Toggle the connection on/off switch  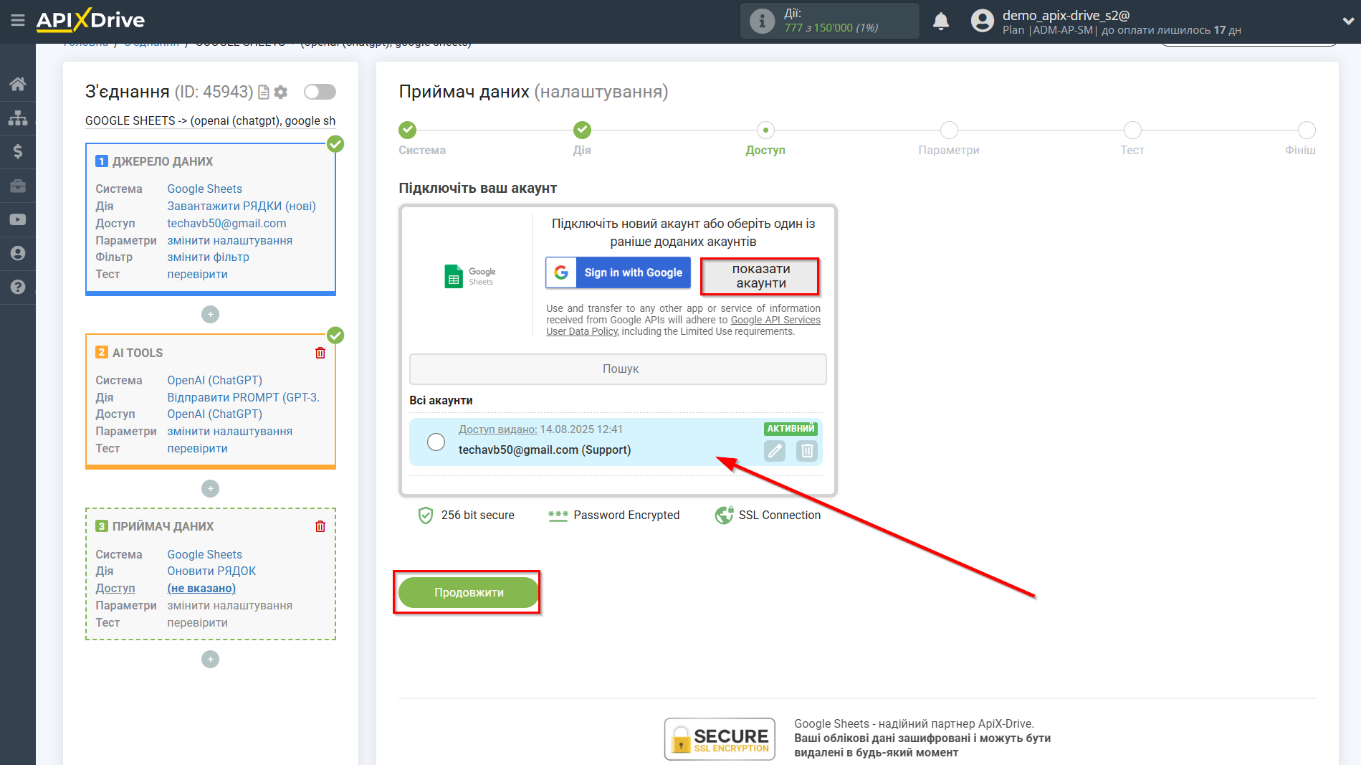pyautogui.click(x=320, y=92)
